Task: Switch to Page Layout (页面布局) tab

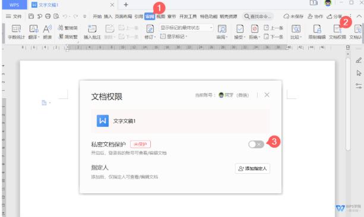Action: (x=124, y=16)
